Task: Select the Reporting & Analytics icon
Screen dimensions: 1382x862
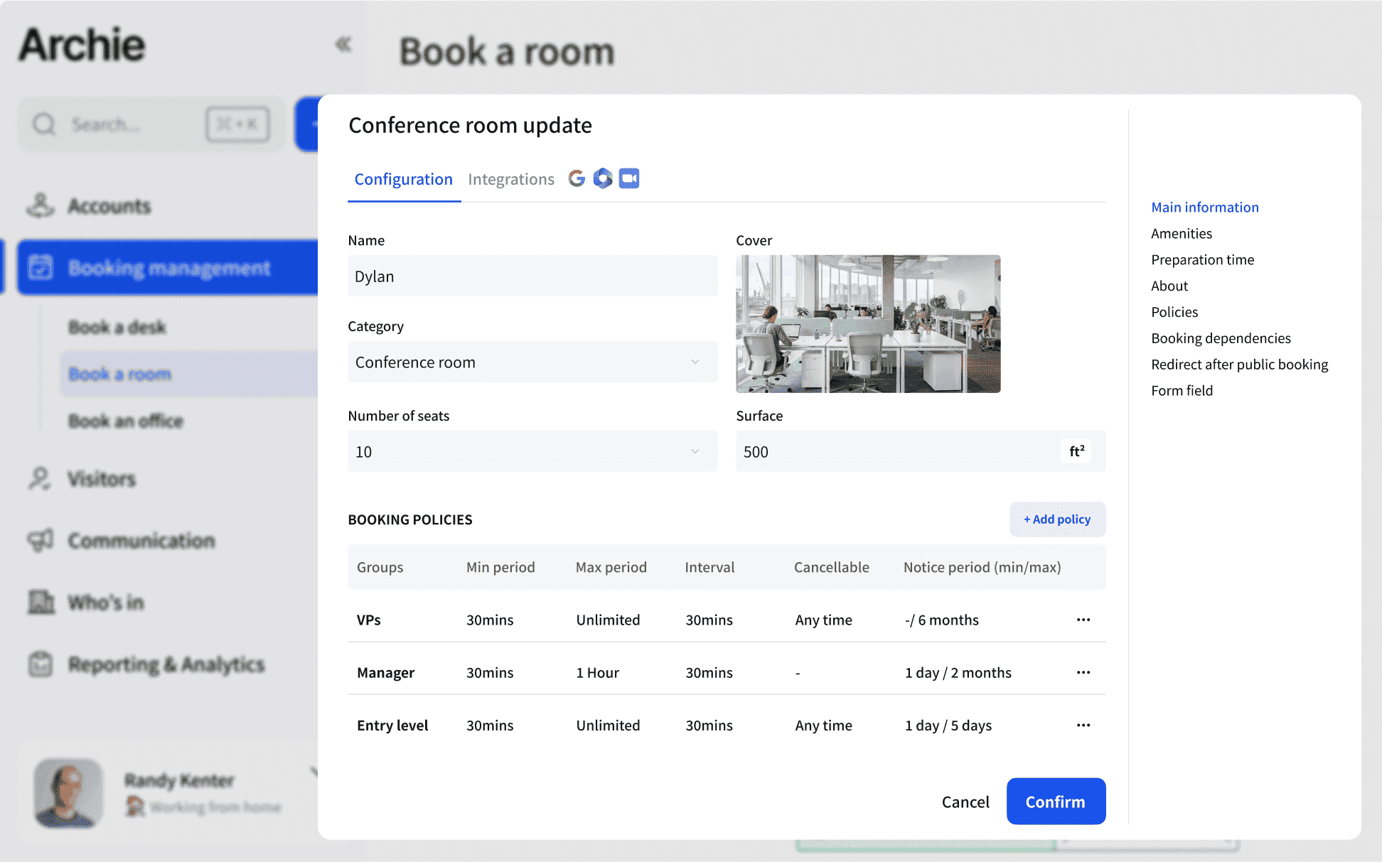Action: tap(41, 664)
